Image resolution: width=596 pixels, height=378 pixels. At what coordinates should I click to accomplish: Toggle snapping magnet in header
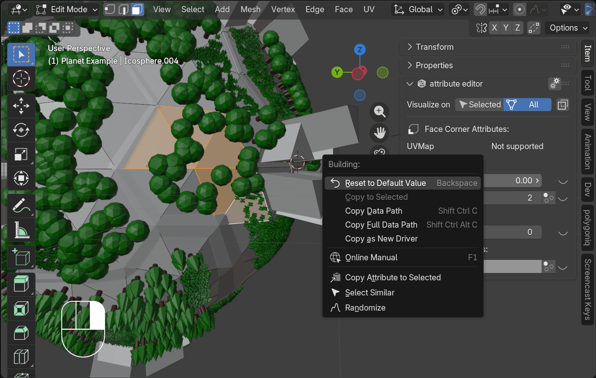coord(480,9)
